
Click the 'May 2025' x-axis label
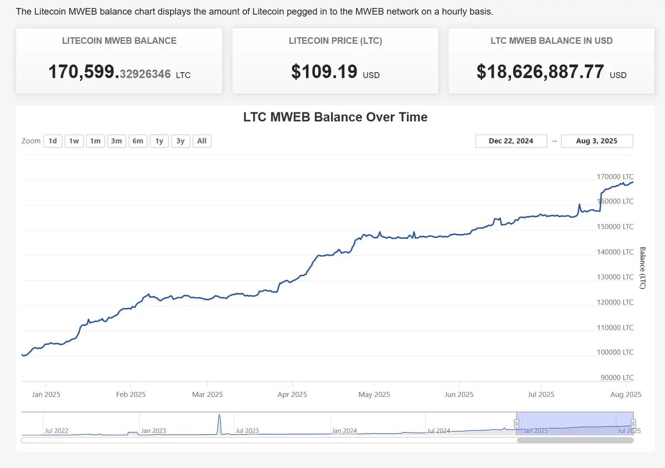click(x=374, y=394)
